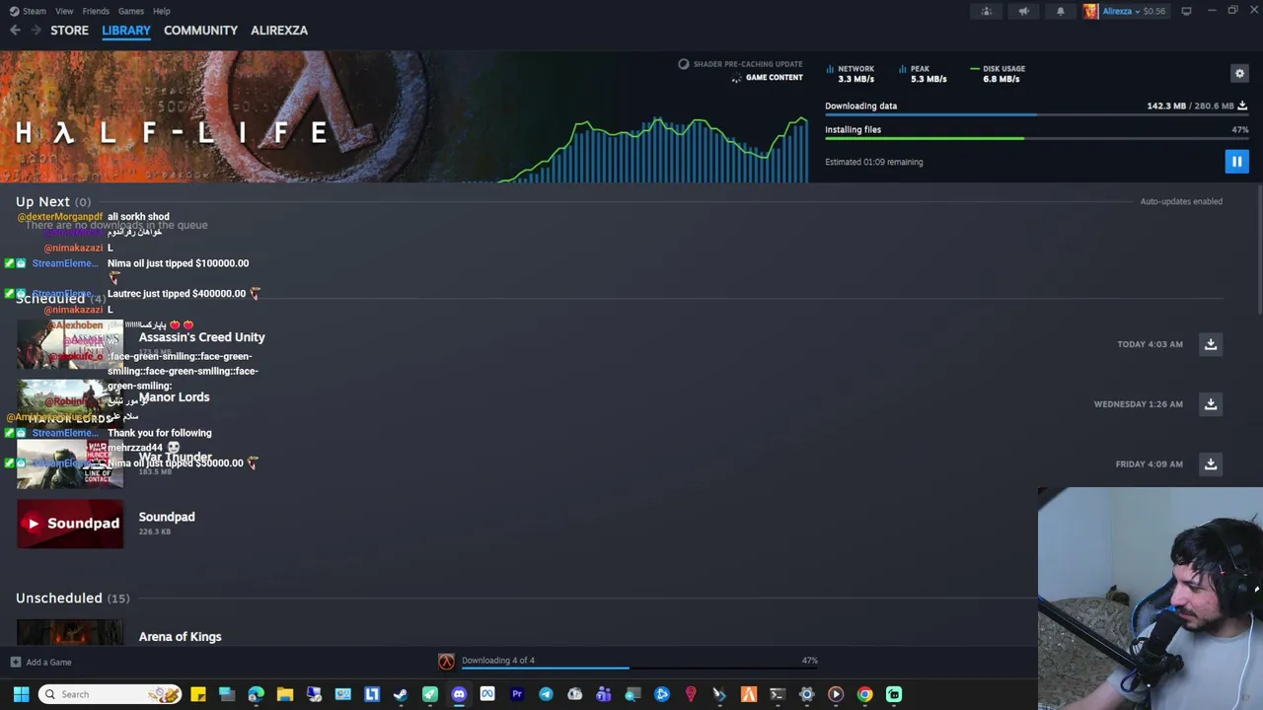Screen dimensions: 1263x710
Task: Enter Big Picture mode monitor icon
Action: click(1186, 11)
